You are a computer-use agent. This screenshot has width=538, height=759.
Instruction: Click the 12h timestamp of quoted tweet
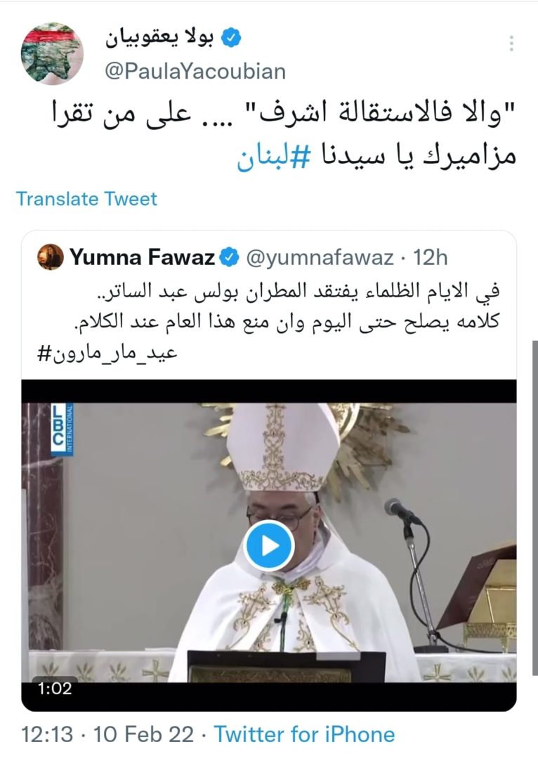click(x=430, y=257)
